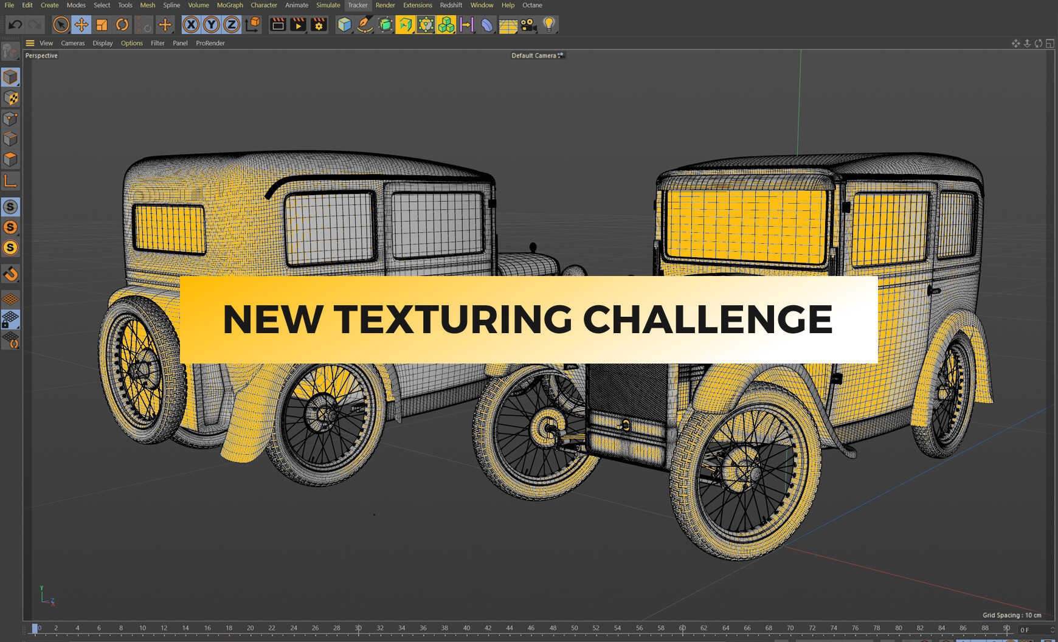This screenshot has height=642, width=1058.
Task: Switch to Points mode
Action: (x=10, y=119)
